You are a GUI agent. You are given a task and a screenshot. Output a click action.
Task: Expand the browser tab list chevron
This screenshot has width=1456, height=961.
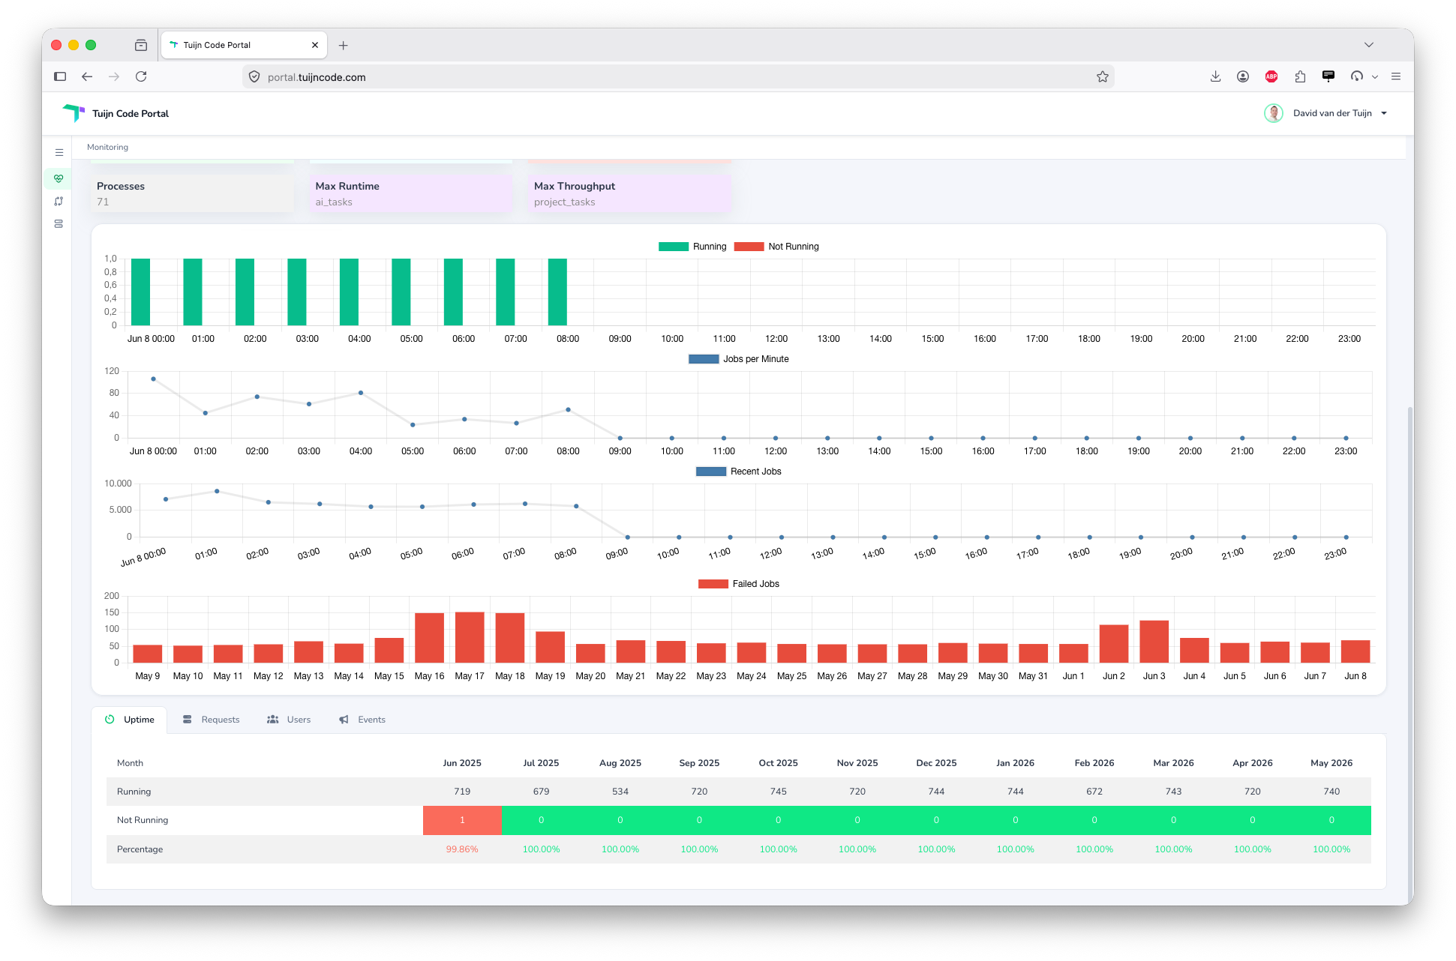click(x=1369, y=45)
